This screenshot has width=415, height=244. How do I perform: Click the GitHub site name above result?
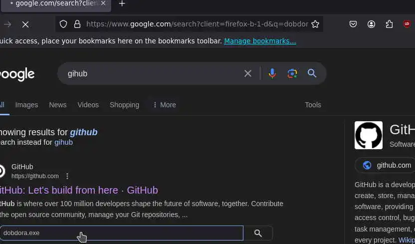[22, 167]
